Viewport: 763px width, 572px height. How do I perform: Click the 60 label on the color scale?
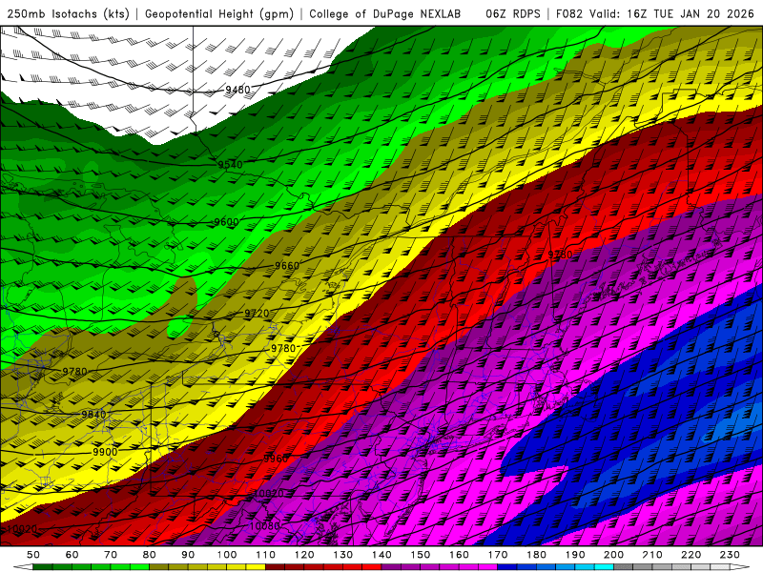tap(72, 555)
